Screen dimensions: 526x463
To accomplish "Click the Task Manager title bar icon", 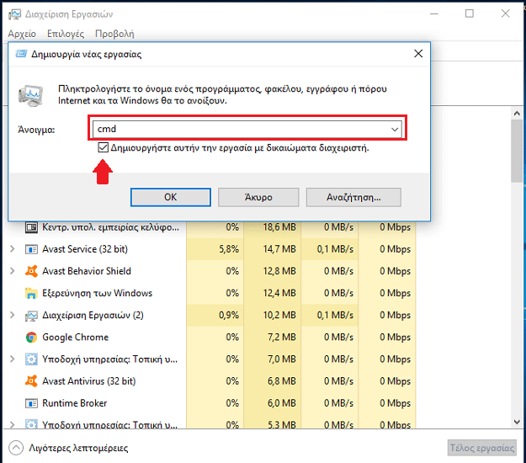I will (x=14, y=14).
